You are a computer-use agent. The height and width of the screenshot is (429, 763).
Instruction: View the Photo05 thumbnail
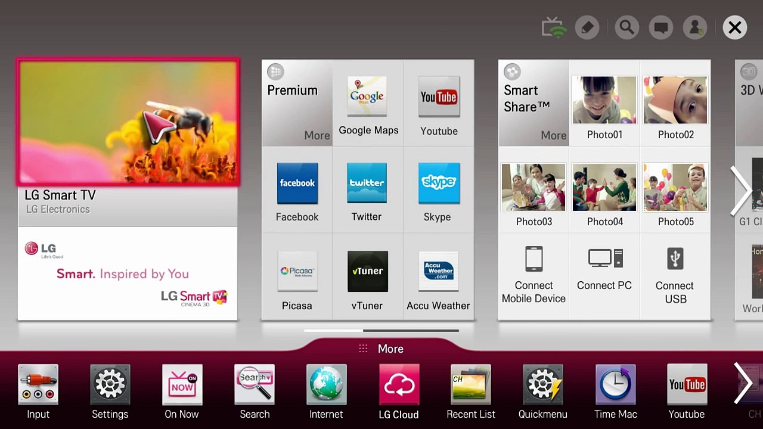click(675, 187)
